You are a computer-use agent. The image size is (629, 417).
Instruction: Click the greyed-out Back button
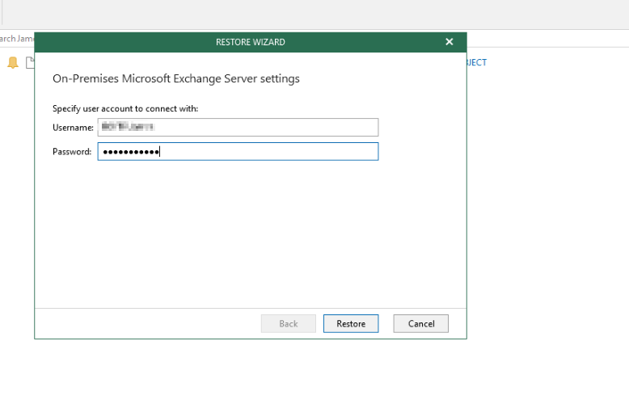(288, 323)
